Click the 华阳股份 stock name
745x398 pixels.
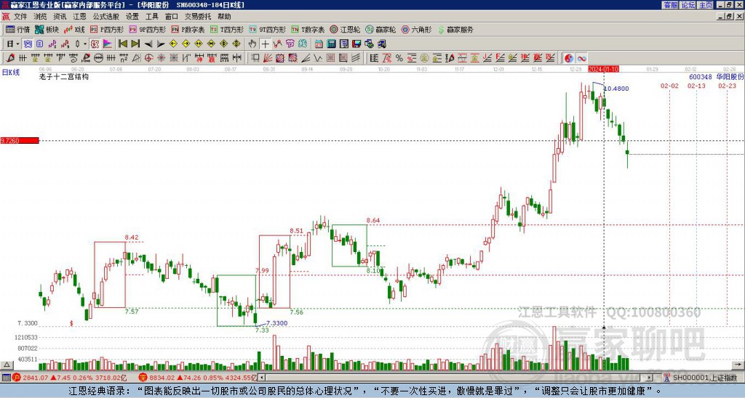[730, 76]
